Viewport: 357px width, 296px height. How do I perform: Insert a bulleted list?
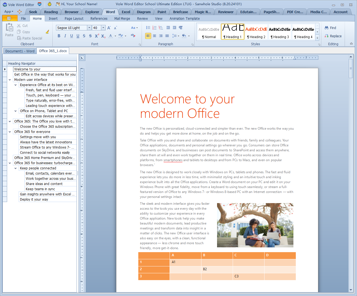tap(148, 28)
